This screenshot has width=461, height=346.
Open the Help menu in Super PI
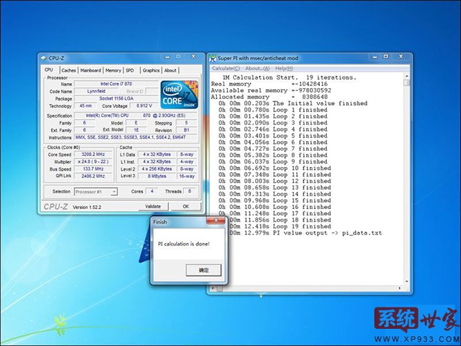[284, 68]
